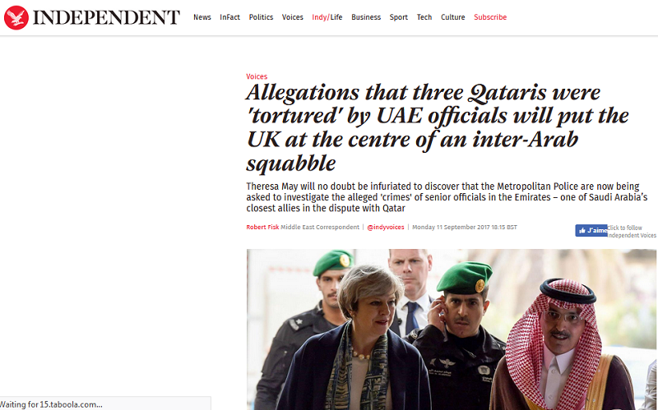Open the Tech section
The height and width of the screenshot is (410, 658).
click(424, 17)
